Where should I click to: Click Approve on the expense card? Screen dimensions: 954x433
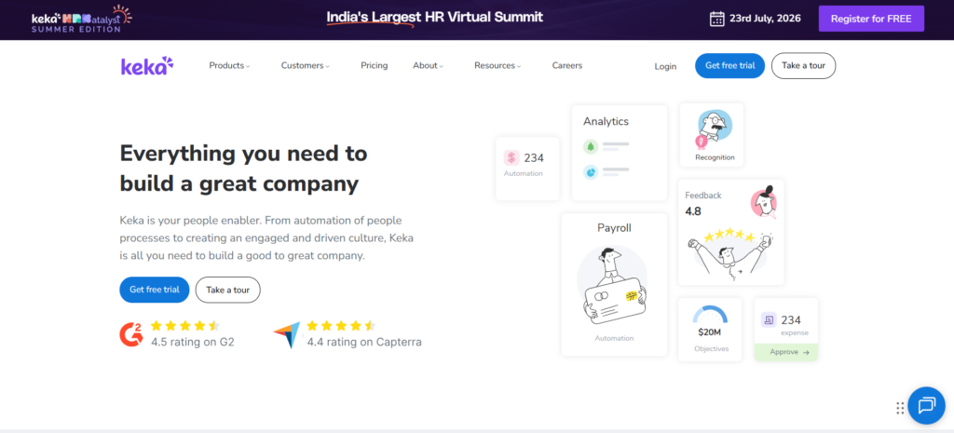[786, 352]
